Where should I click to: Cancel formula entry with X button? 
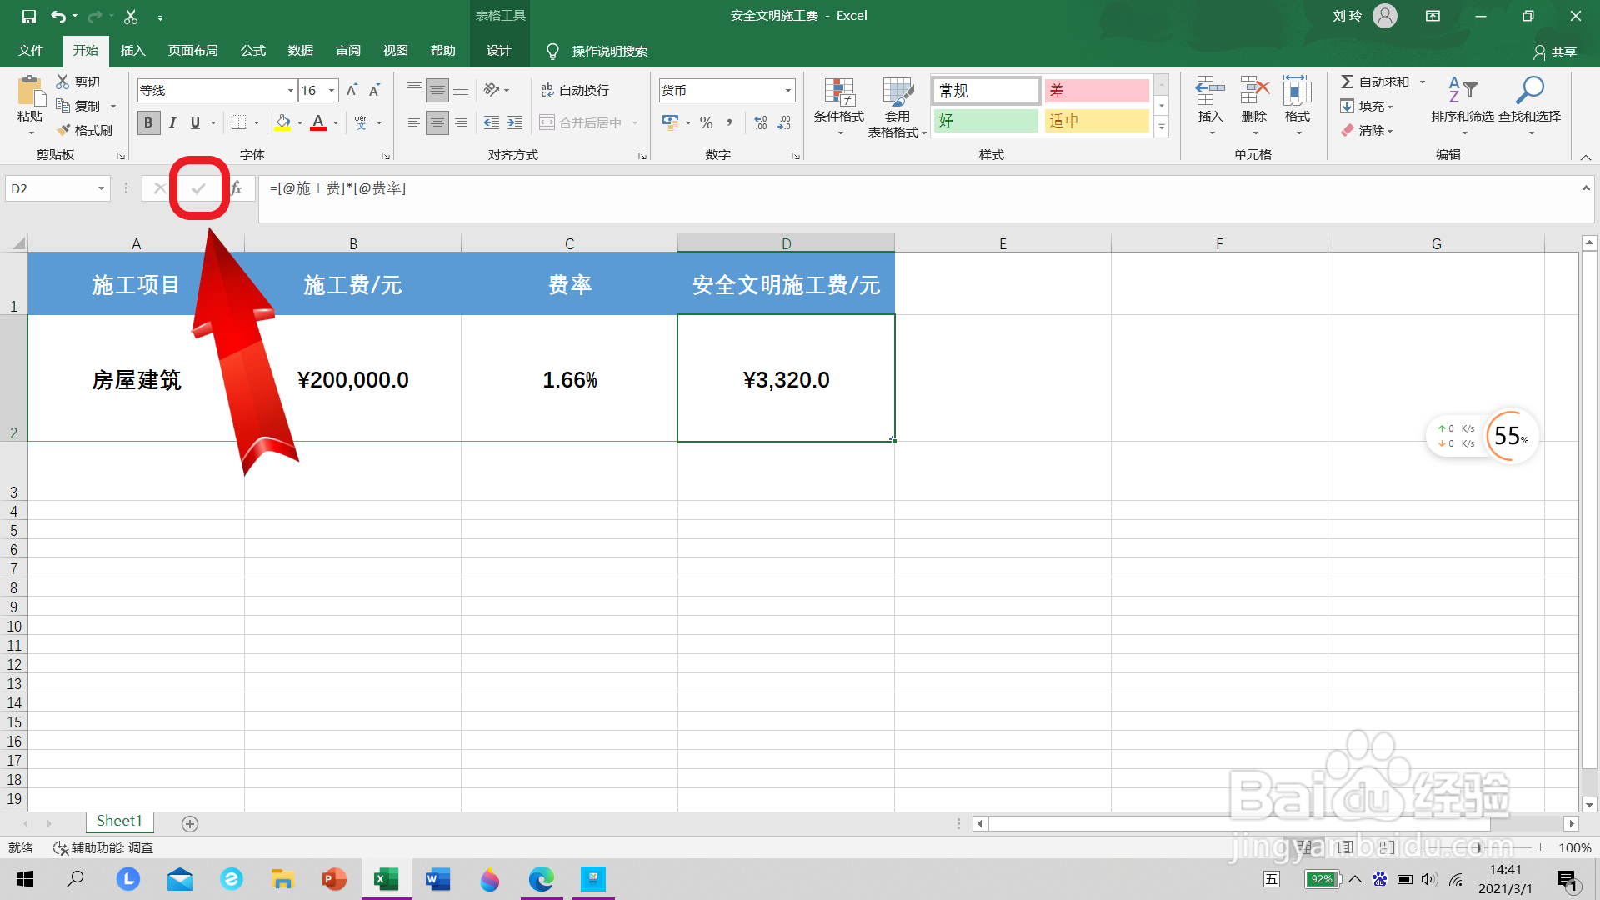coord(159,188)
